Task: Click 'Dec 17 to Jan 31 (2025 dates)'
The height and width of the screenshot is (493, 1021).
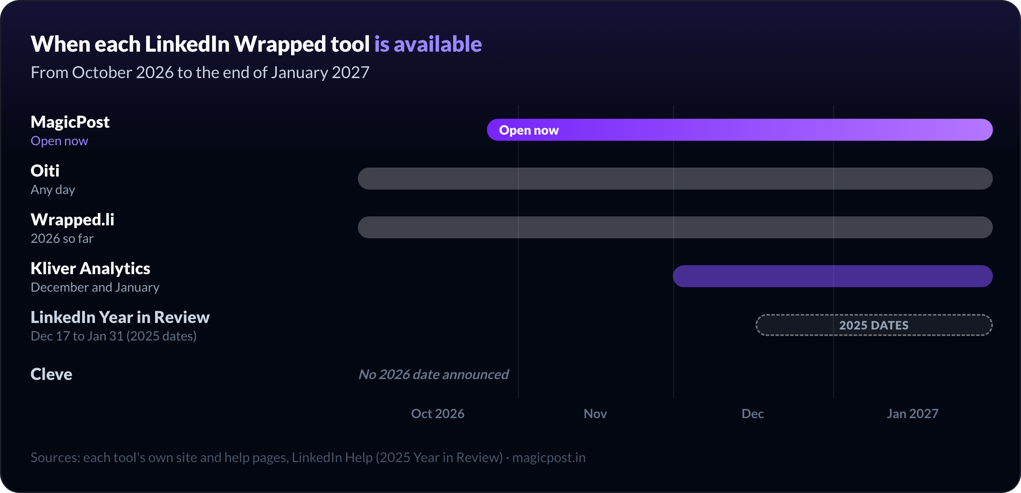Action: [x=114, y=336]
